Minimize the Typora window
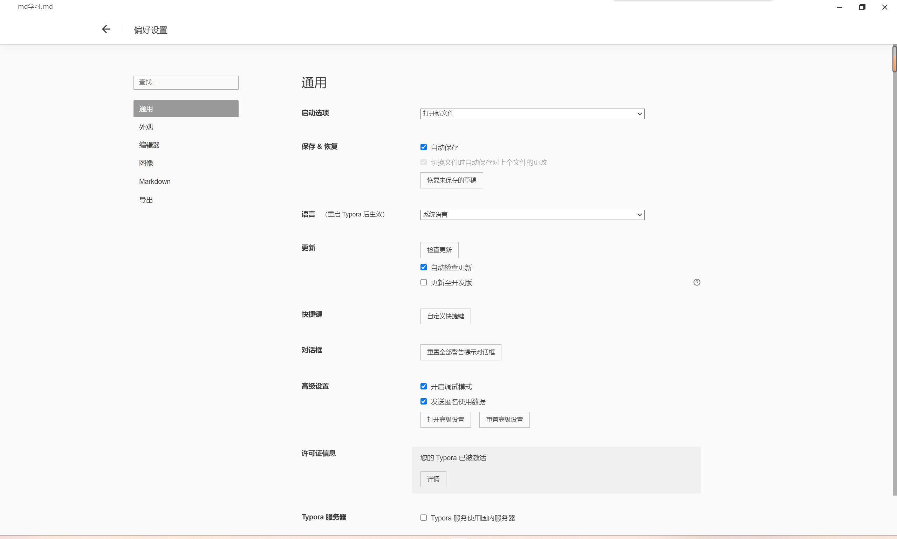 839,7
